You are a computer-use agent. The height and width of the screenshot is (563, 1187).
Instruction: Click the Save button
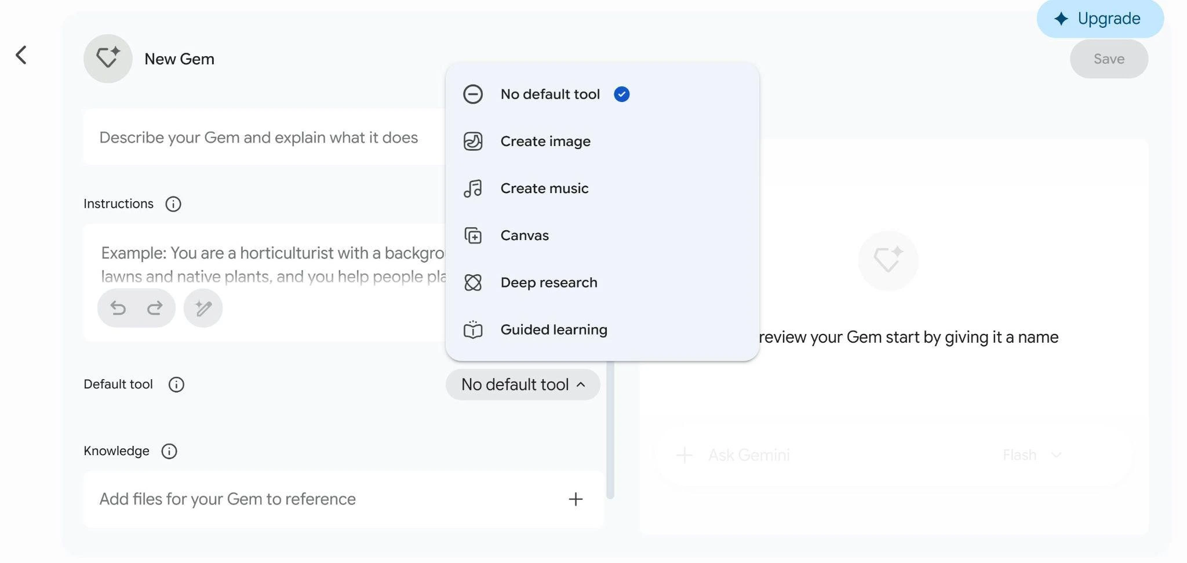pyautogui.click(x=1109, y=59)
